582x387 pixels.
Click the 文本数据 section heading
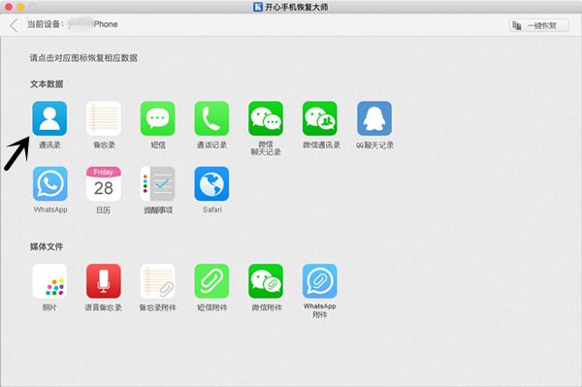coord(47,83)
